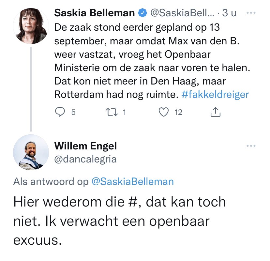This screenshot has height=261, width=270.
Task: Open more options menu on Saskia Belleman's tweet
Action: tap(251, 13)
